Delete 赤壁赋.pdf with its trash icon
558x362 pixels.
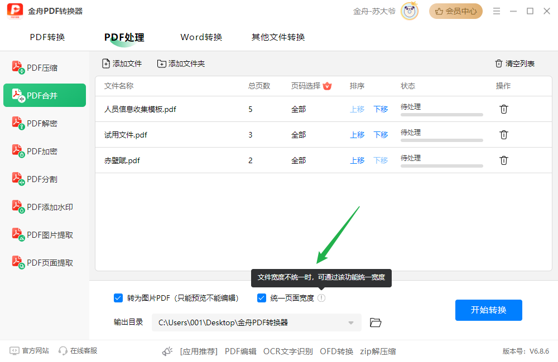point(503,160)
